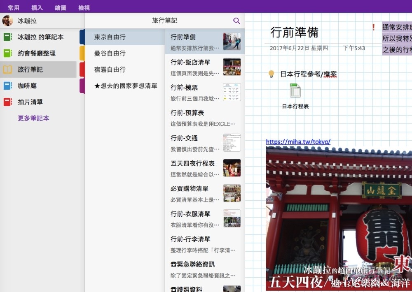The width and height of the screenshot is (412, 292).
Task: Click the 必買購物清單 page thumbnail
Action: [232, 193]
